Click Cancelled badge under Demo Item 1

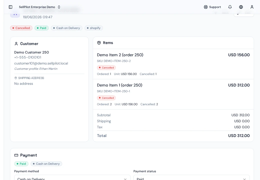coord(106,98)
